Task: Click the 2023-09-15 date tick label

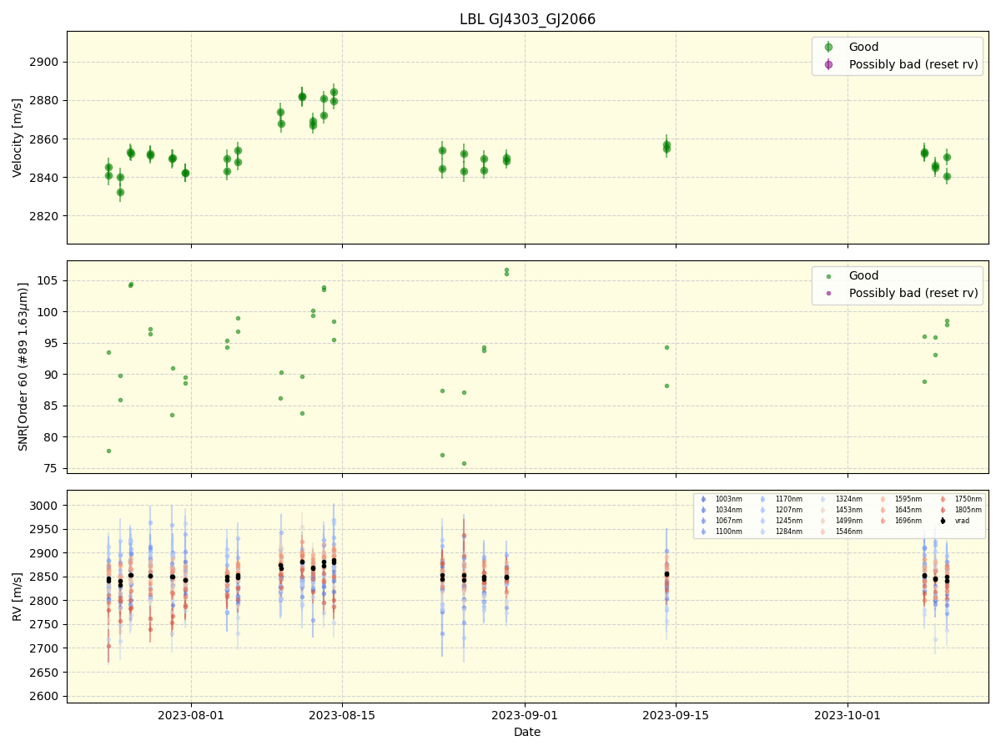Action: [676, 715]
